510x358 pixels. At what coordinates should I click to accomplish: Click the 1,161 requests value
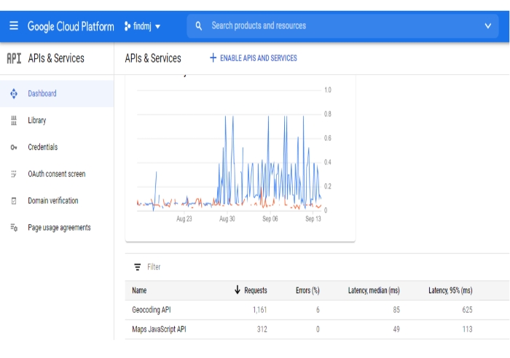pyautogui.click(x=259, y=310)
